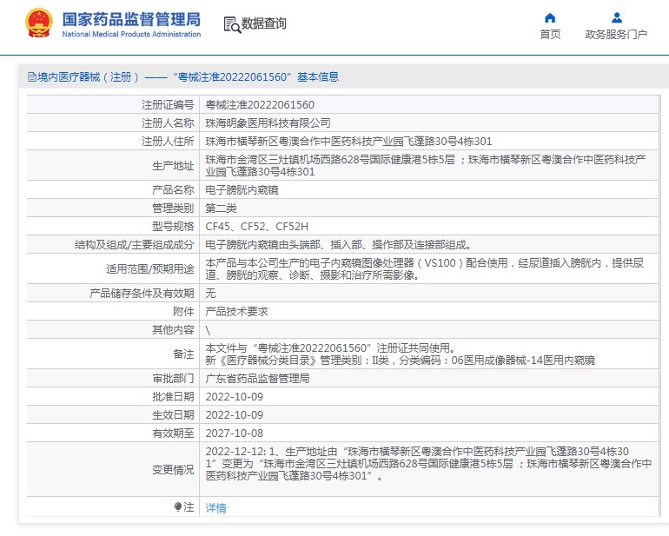Click the 产品名称 row label
The height and width of the screenshot is (536, 669).
tap(173, 189)
